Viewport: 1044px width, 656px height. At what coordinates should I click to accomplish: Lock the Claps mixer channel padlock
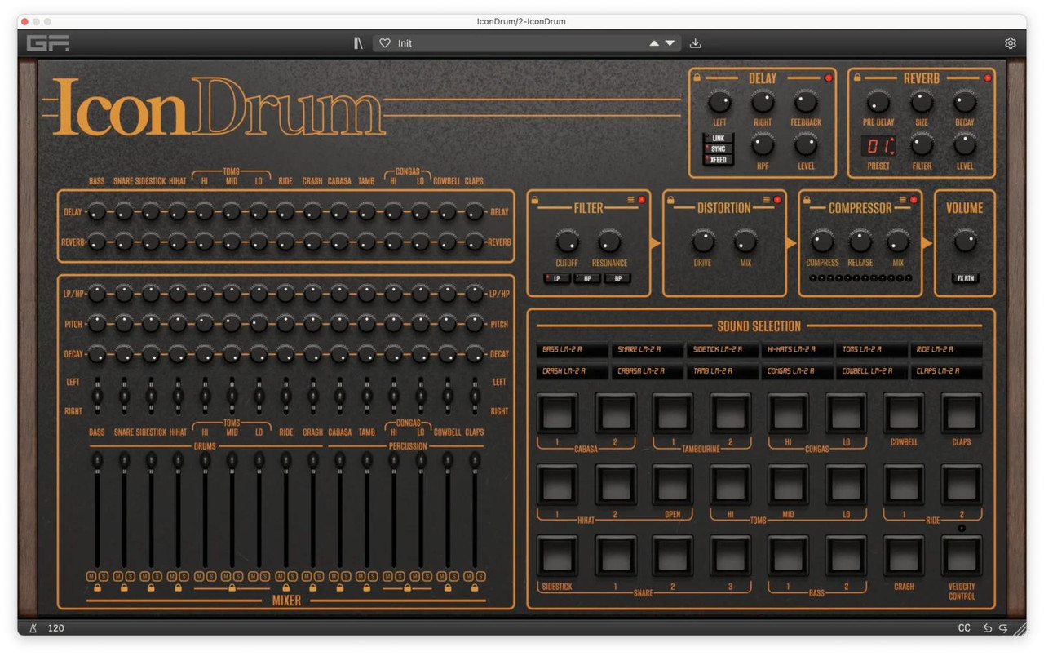[x=475, y=587]
